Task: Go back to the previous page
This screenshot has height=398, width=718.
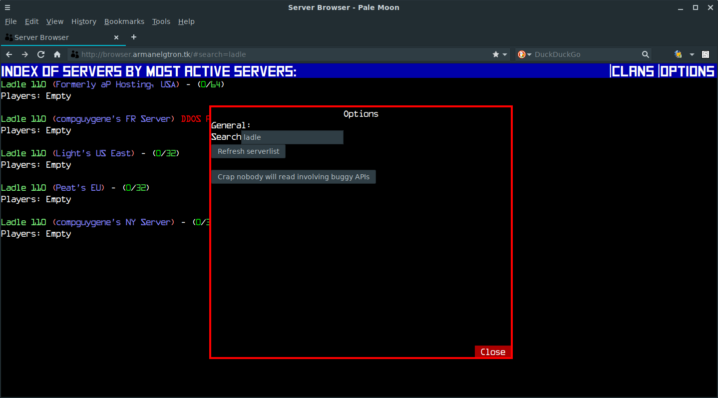Action: pos(9,54)
